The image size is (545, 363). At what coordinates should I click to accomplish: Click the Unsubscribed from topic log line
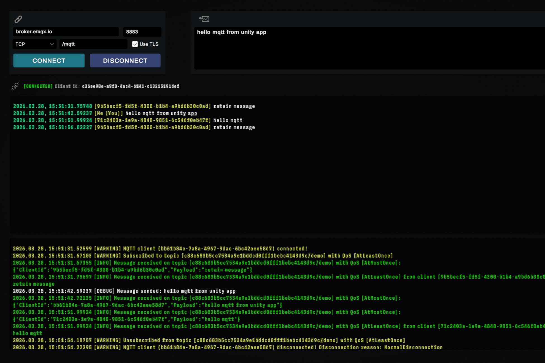tap(209, 340)
